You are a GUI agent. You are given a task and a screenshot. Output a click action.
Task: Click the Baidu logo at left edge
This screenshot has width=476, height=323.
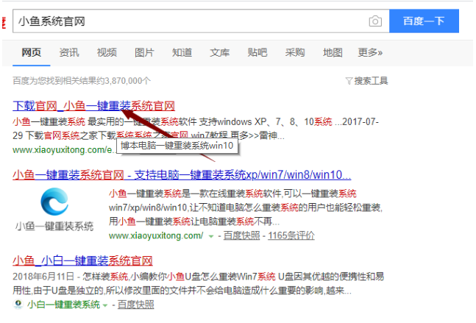pos(4,21)
